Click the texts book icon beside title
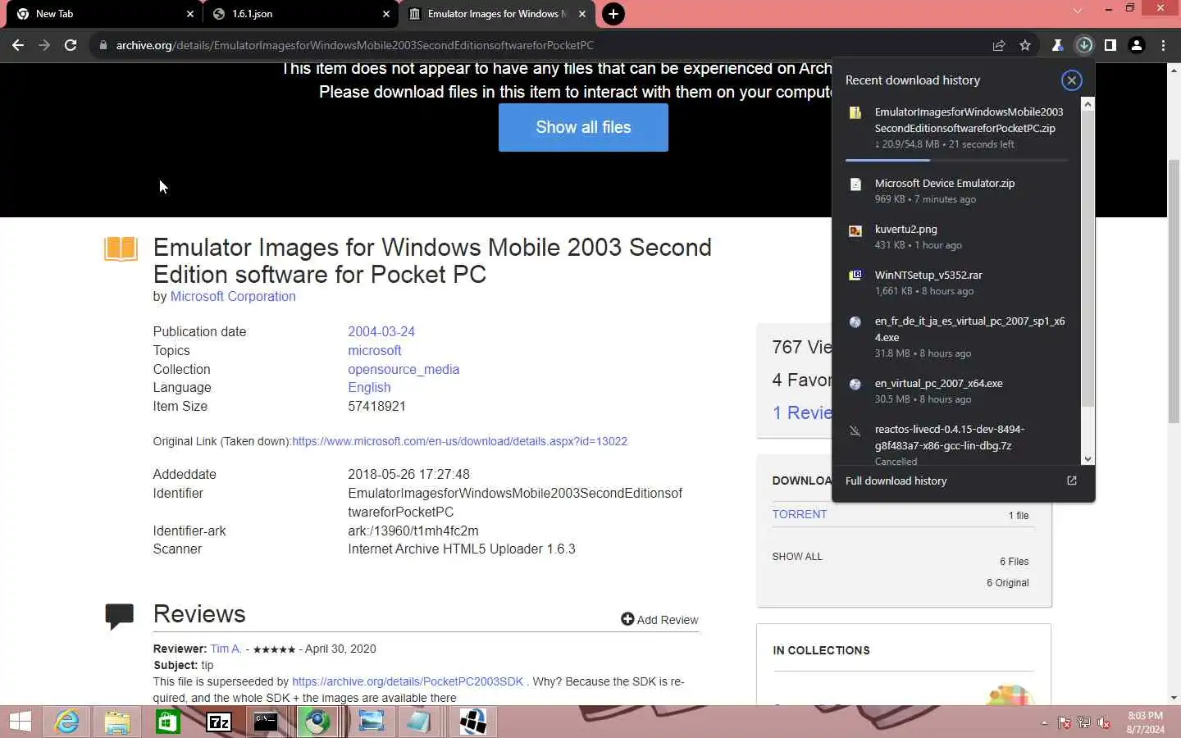1181x738 pixels. pos(121,248)
